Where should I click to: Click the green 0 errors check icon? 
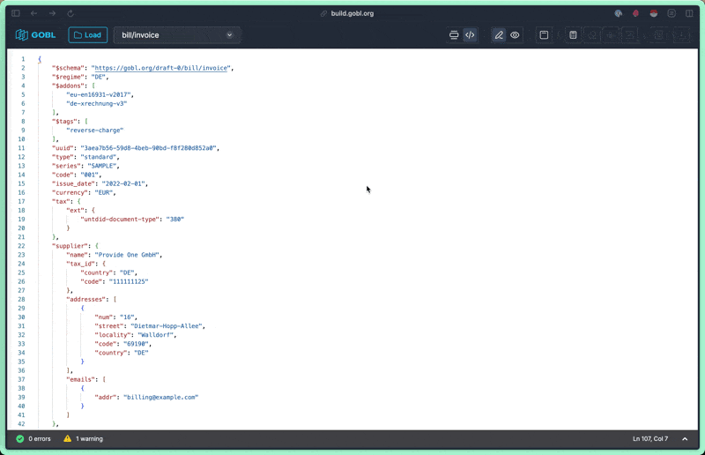click(19, 439)
